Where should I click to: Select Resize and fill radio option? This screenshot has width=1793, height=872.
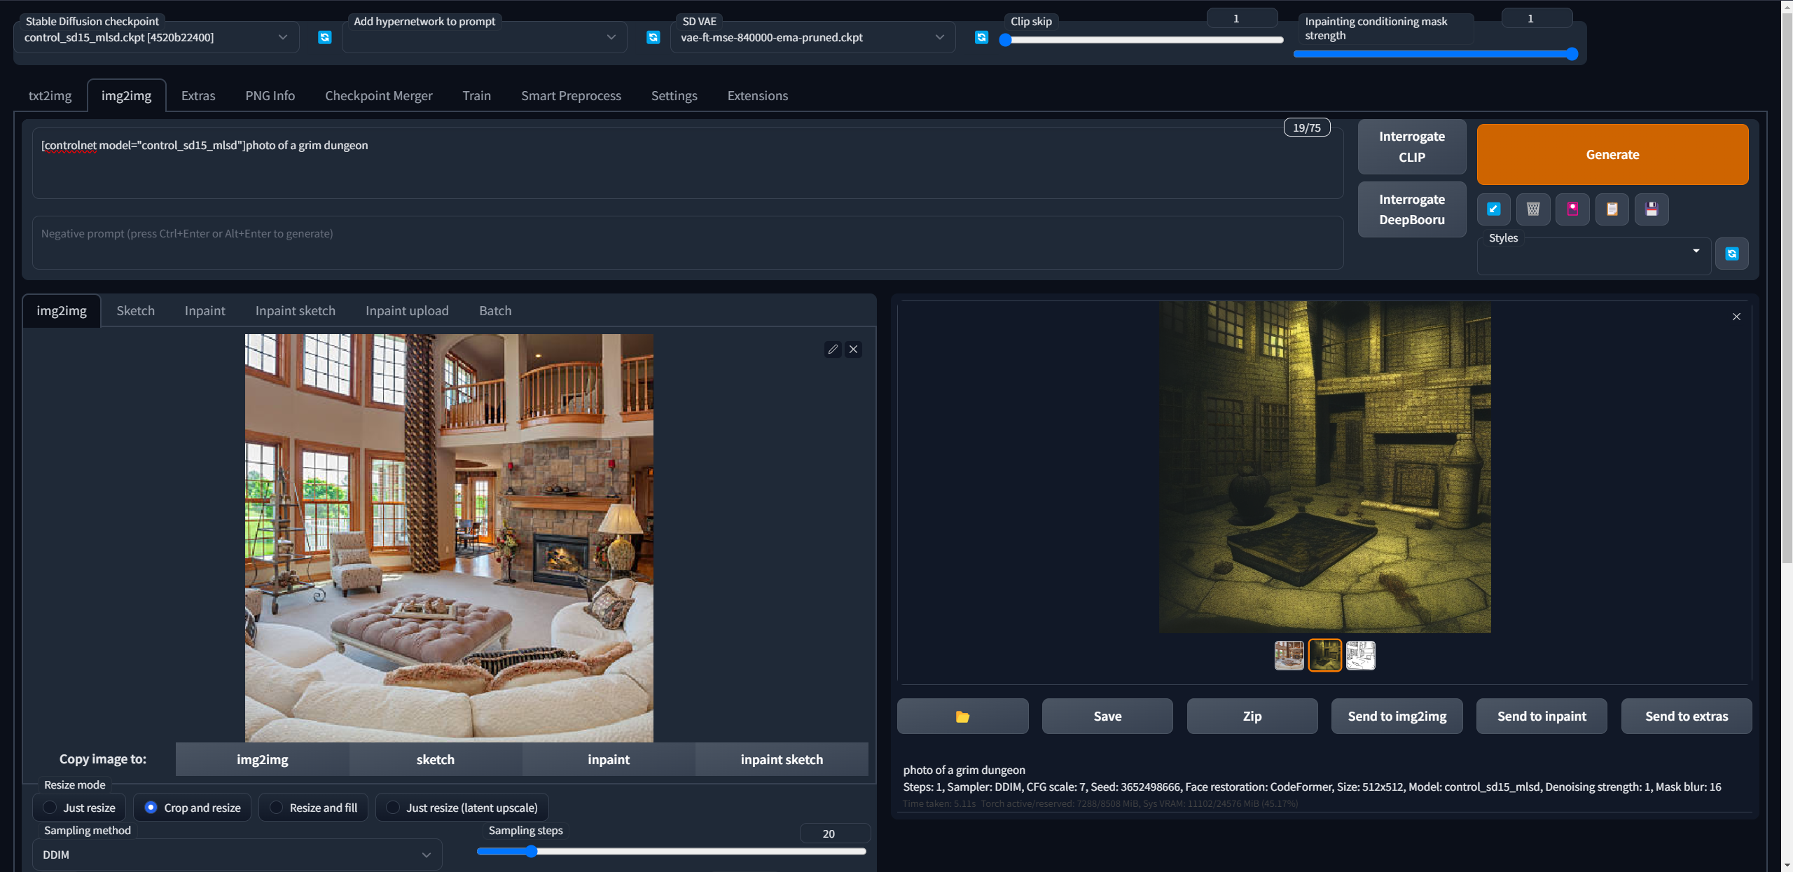click(x=277, y=808)
